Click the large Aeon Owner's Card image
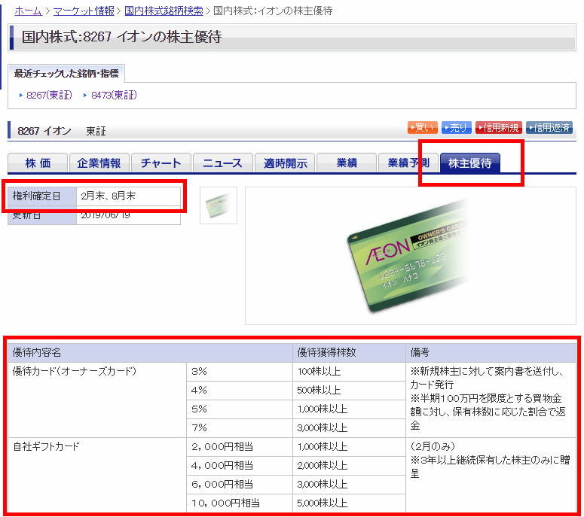This screenshot has width=584, height=517. pyautogui.click(x=410, y=256)
